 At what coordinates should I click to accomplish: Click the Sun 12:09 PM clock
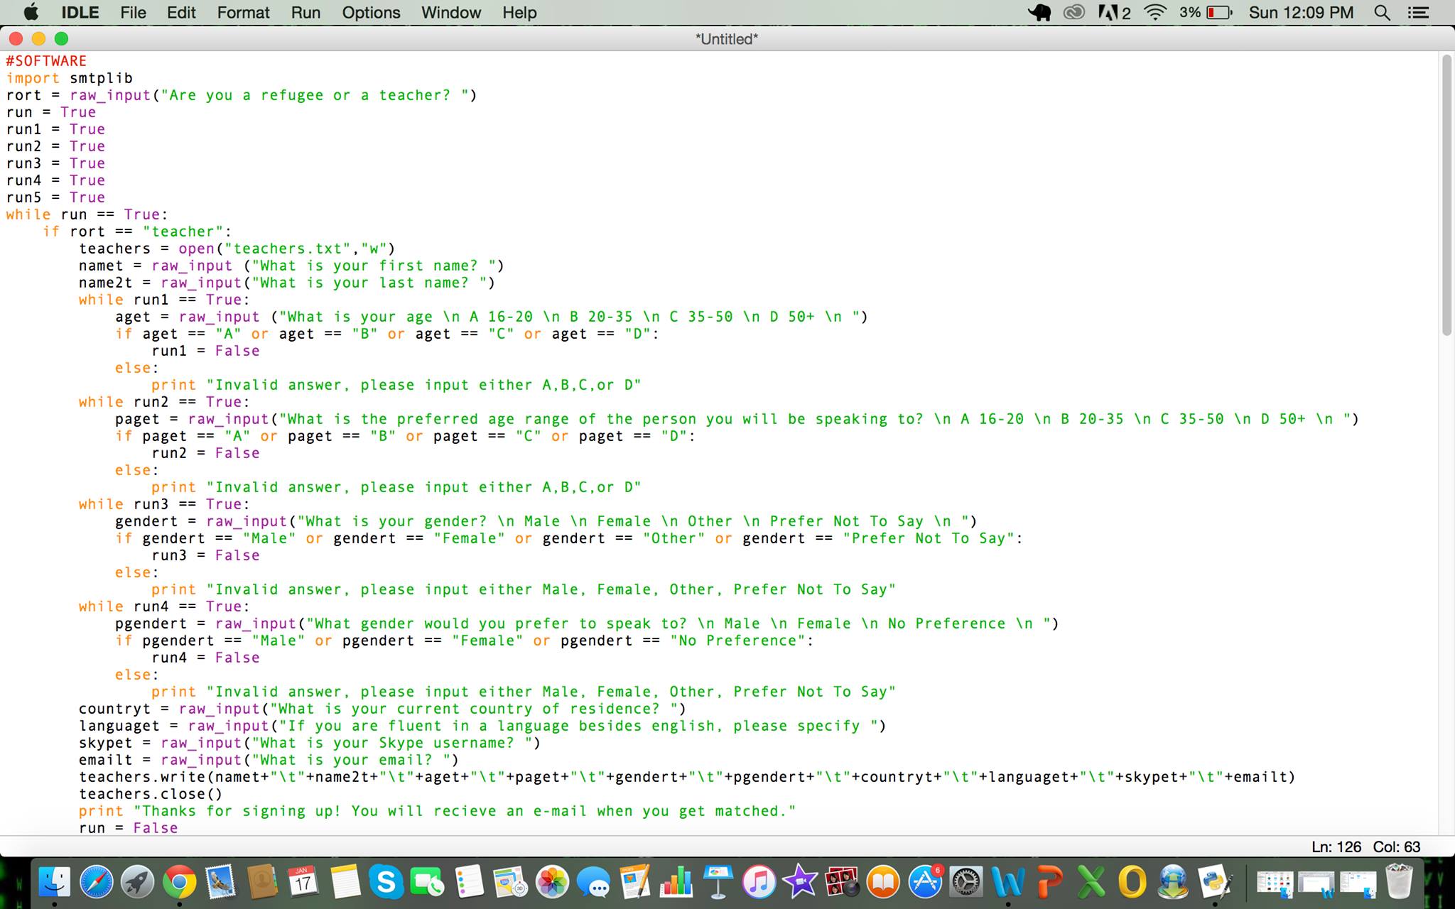1301,13
